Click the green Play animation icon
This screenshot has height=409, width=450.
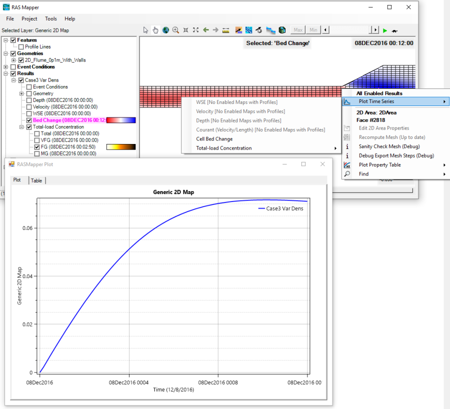tap(384, 30)
